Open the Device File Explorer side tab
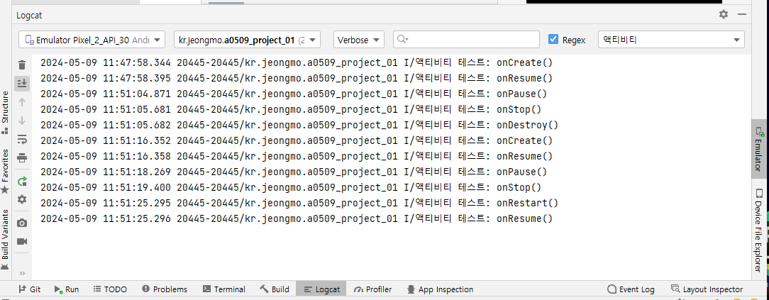The image size is (769, 300). pyautogui.click(x=759, y=230)
